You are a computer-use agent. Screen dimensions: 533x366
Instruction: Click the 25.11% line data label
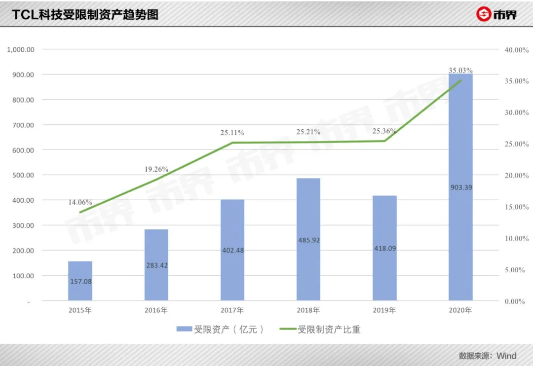(232, 133)
